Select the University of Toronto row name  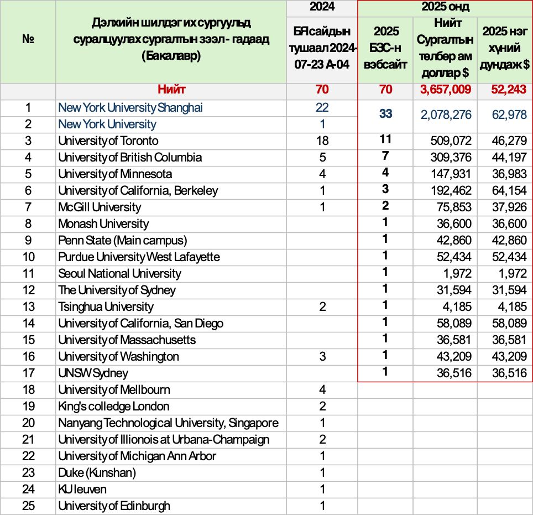[x=108, y=141]
